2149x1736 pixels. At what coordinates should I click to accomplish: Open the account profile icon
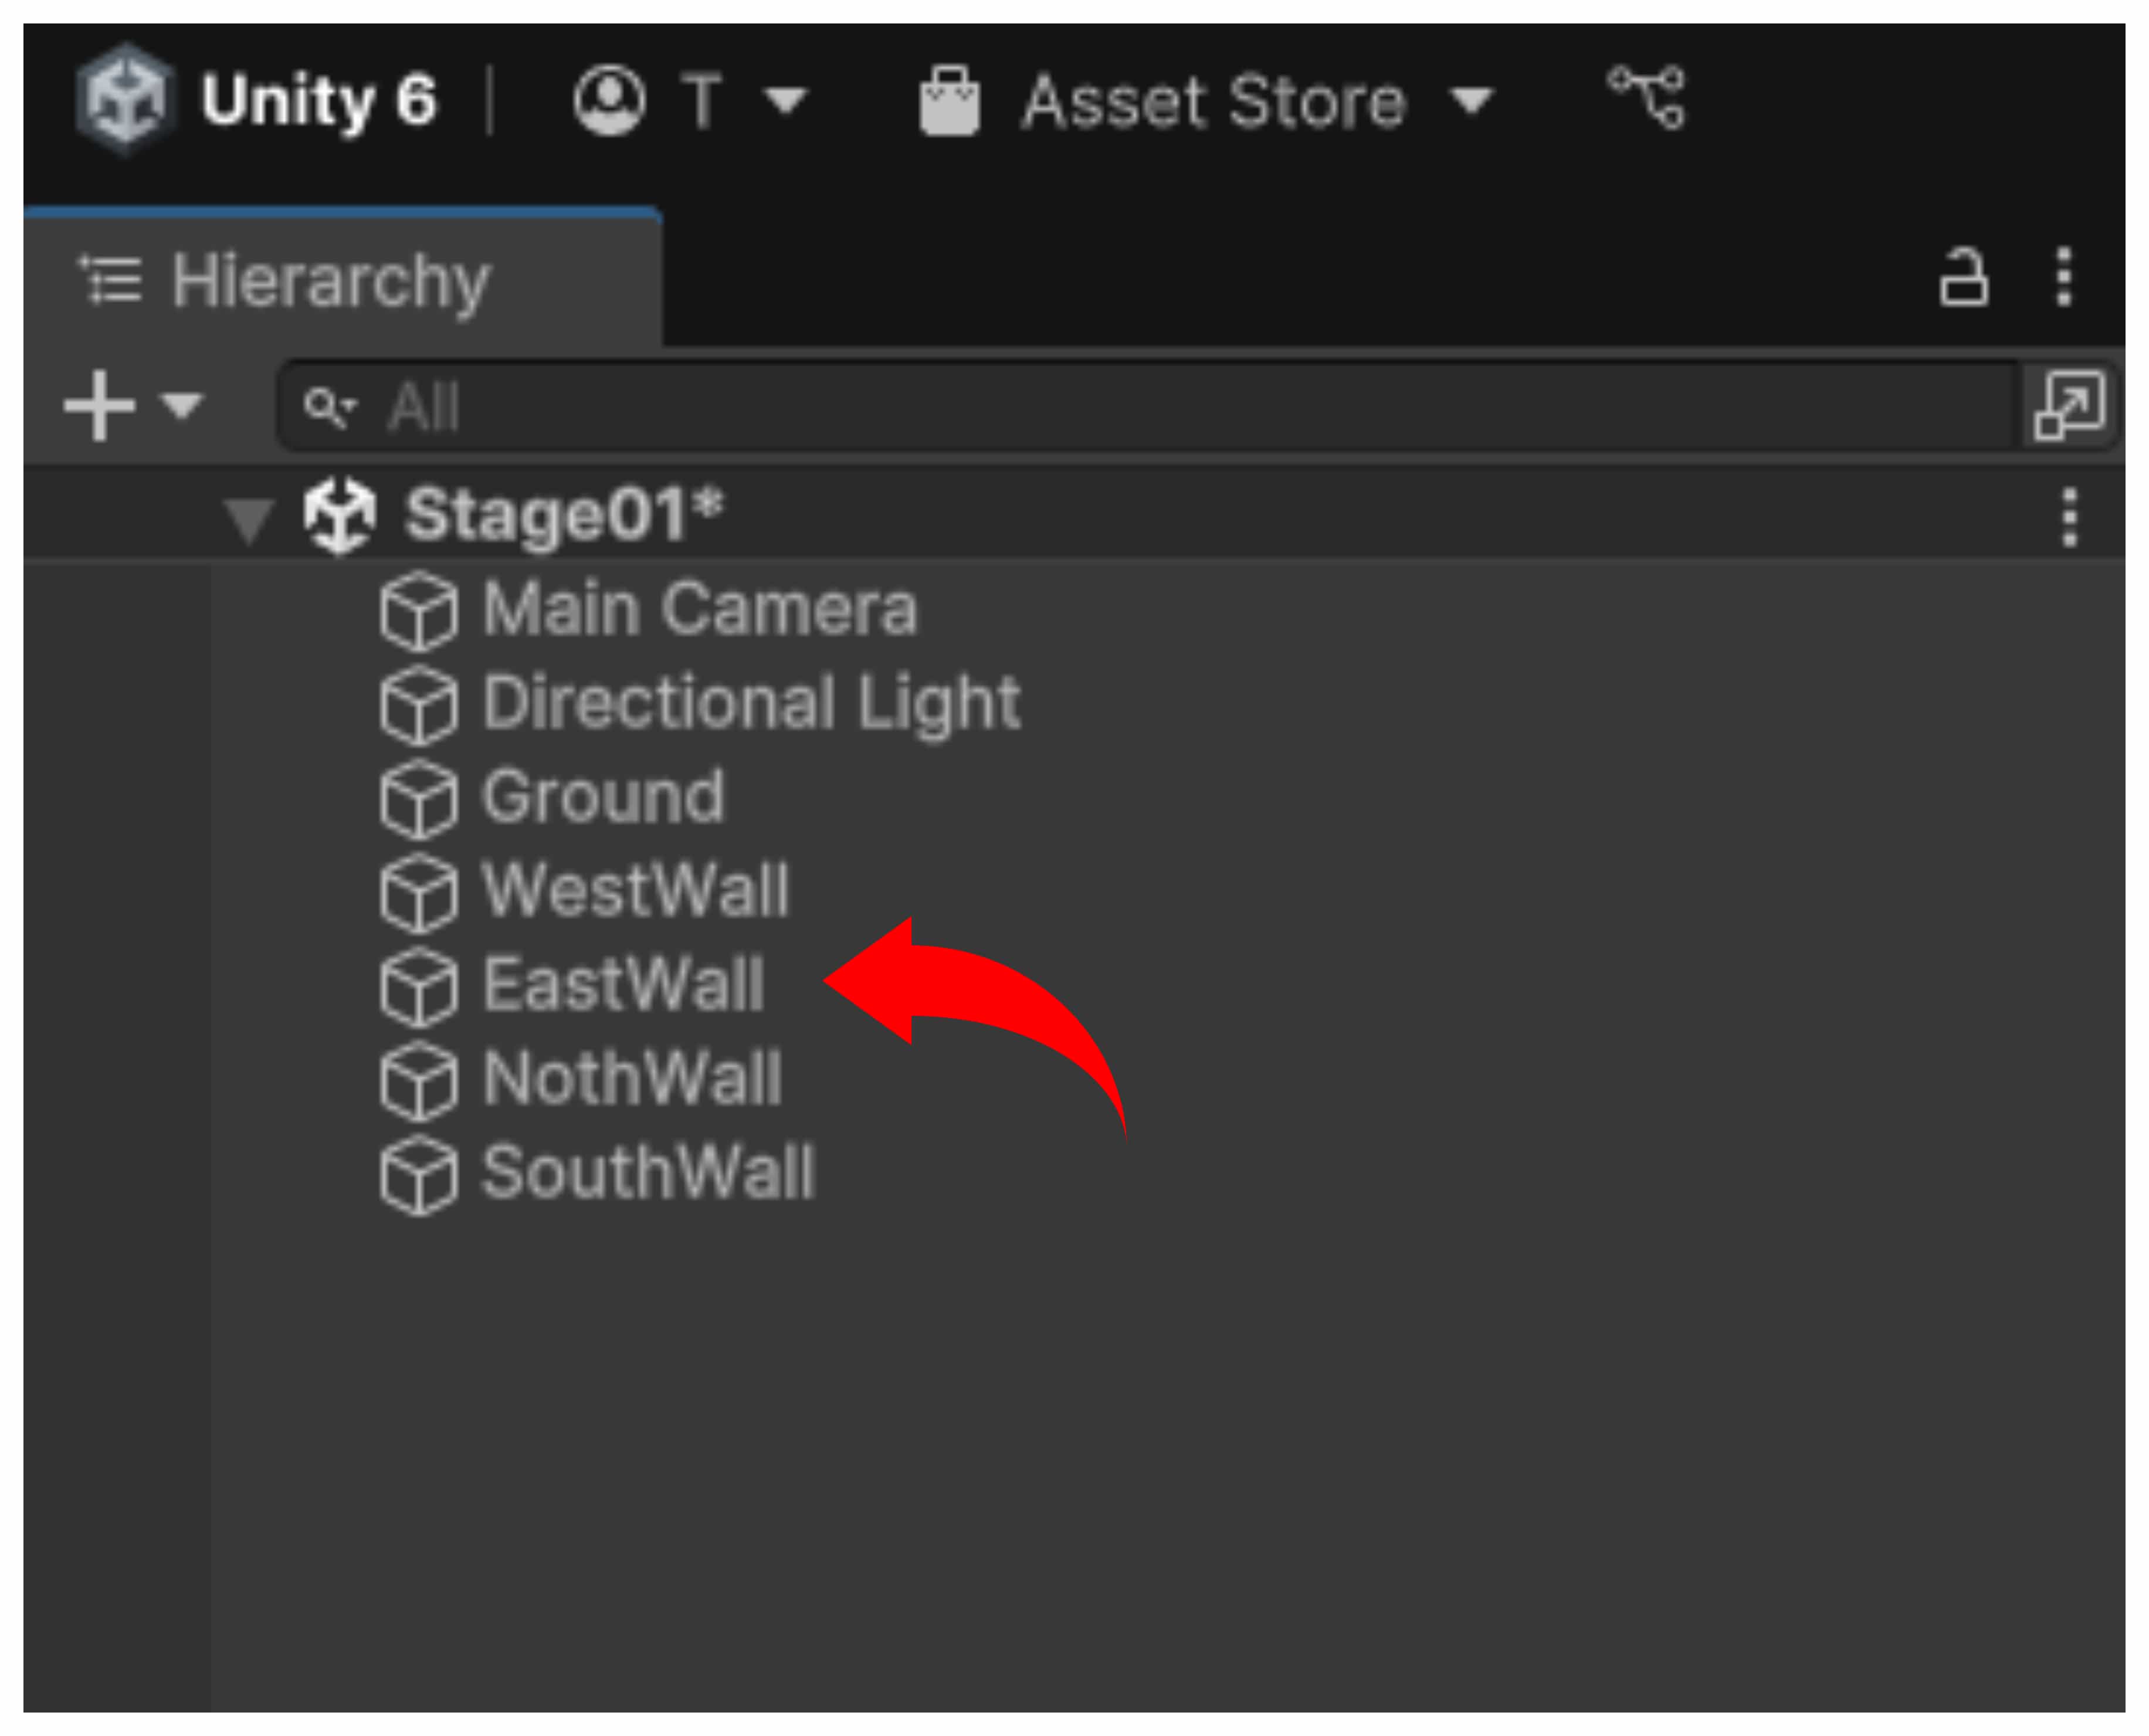click(x=609, y=100)
